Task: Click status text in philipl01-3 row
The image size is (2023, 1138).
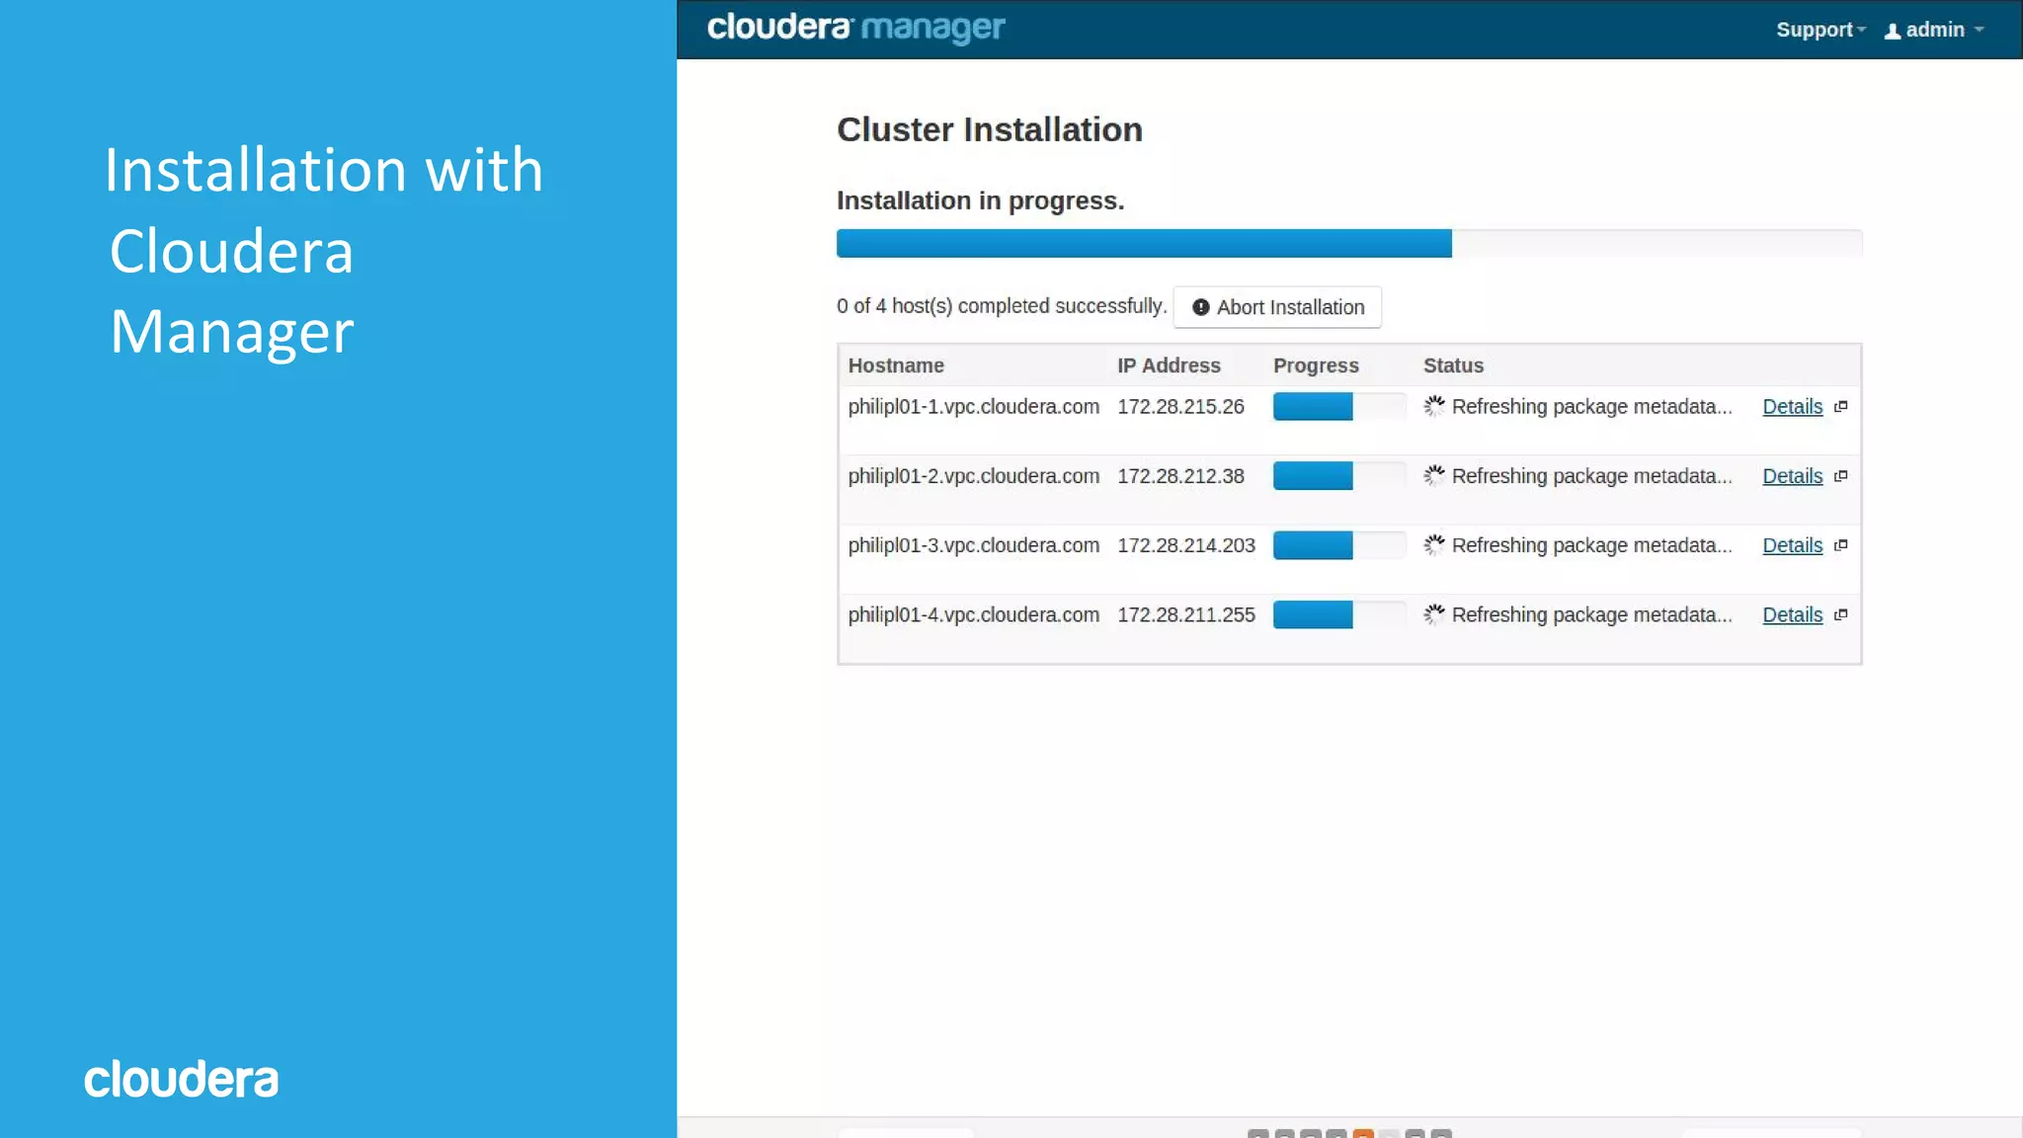Action: tap(1591, 545)
